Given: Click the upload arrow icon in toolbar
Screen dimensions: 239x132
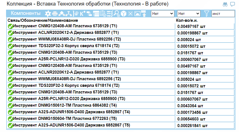Looking at the screenshot, I should [144, 14].
